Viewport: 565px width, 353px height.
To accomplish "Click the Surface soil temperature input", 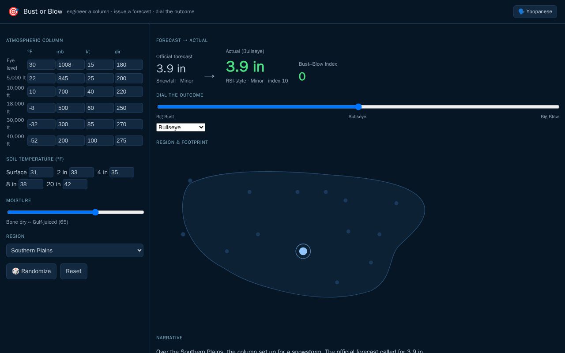I will pos(41,173).
